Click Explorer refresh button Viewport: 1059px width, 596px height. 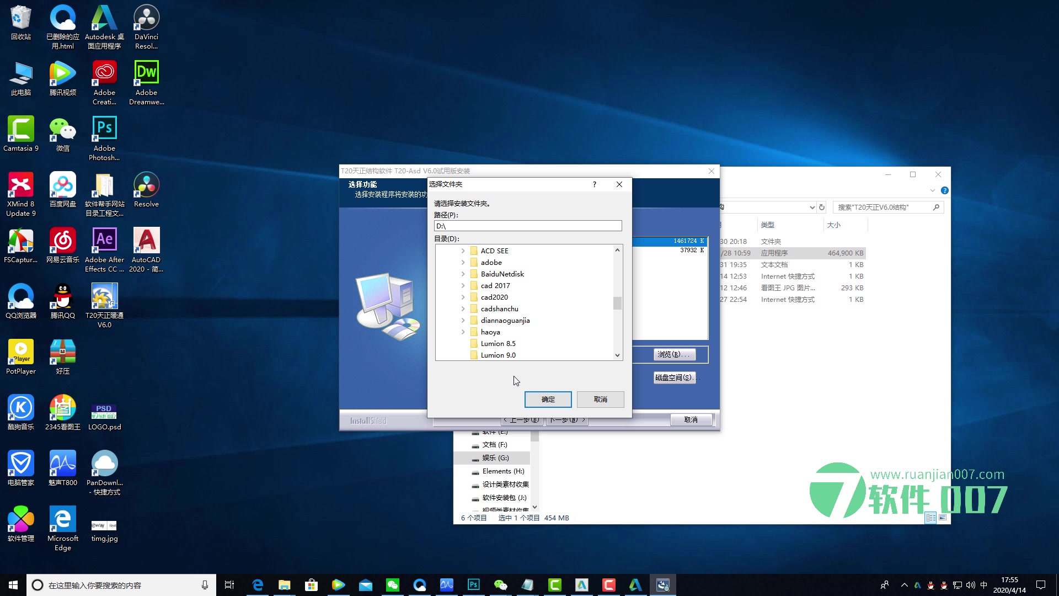pos(822,207)
